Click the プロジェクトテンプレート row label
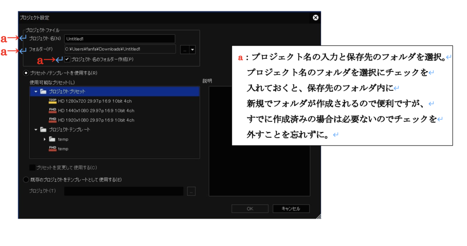Viewport: 467px width, 246px height. point(69,130)
